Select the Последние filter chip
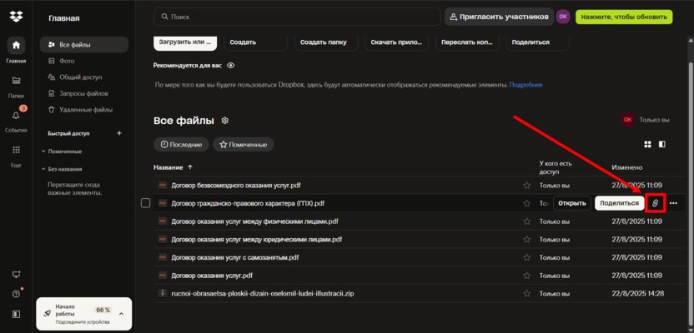Screen dimensions: 694x333 coord(181,145)
